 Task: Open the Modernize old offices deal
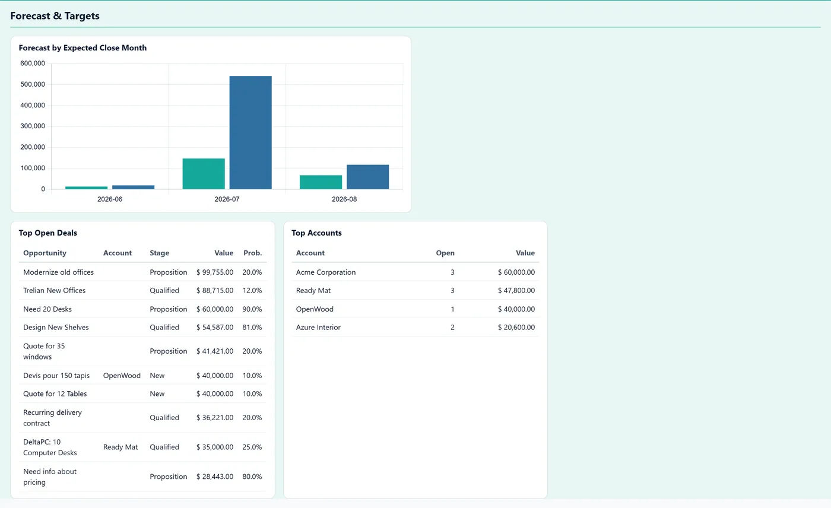pyautogui.click(x=58, y=272)
